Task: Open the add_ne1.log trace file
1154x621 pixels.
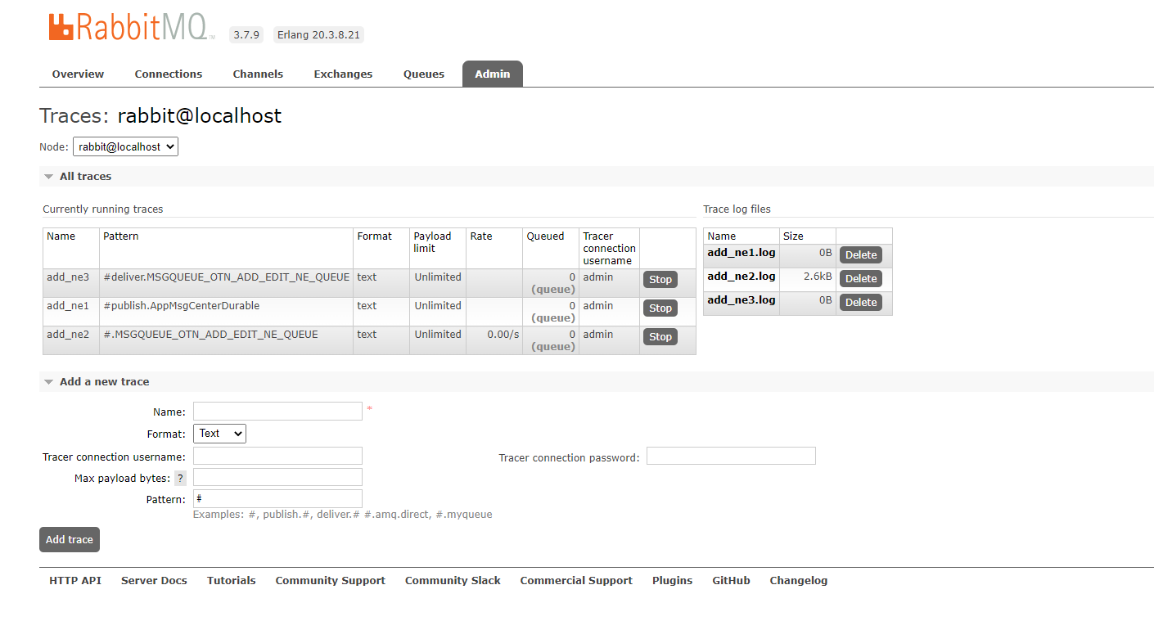Action: click(x=741, y=253)
